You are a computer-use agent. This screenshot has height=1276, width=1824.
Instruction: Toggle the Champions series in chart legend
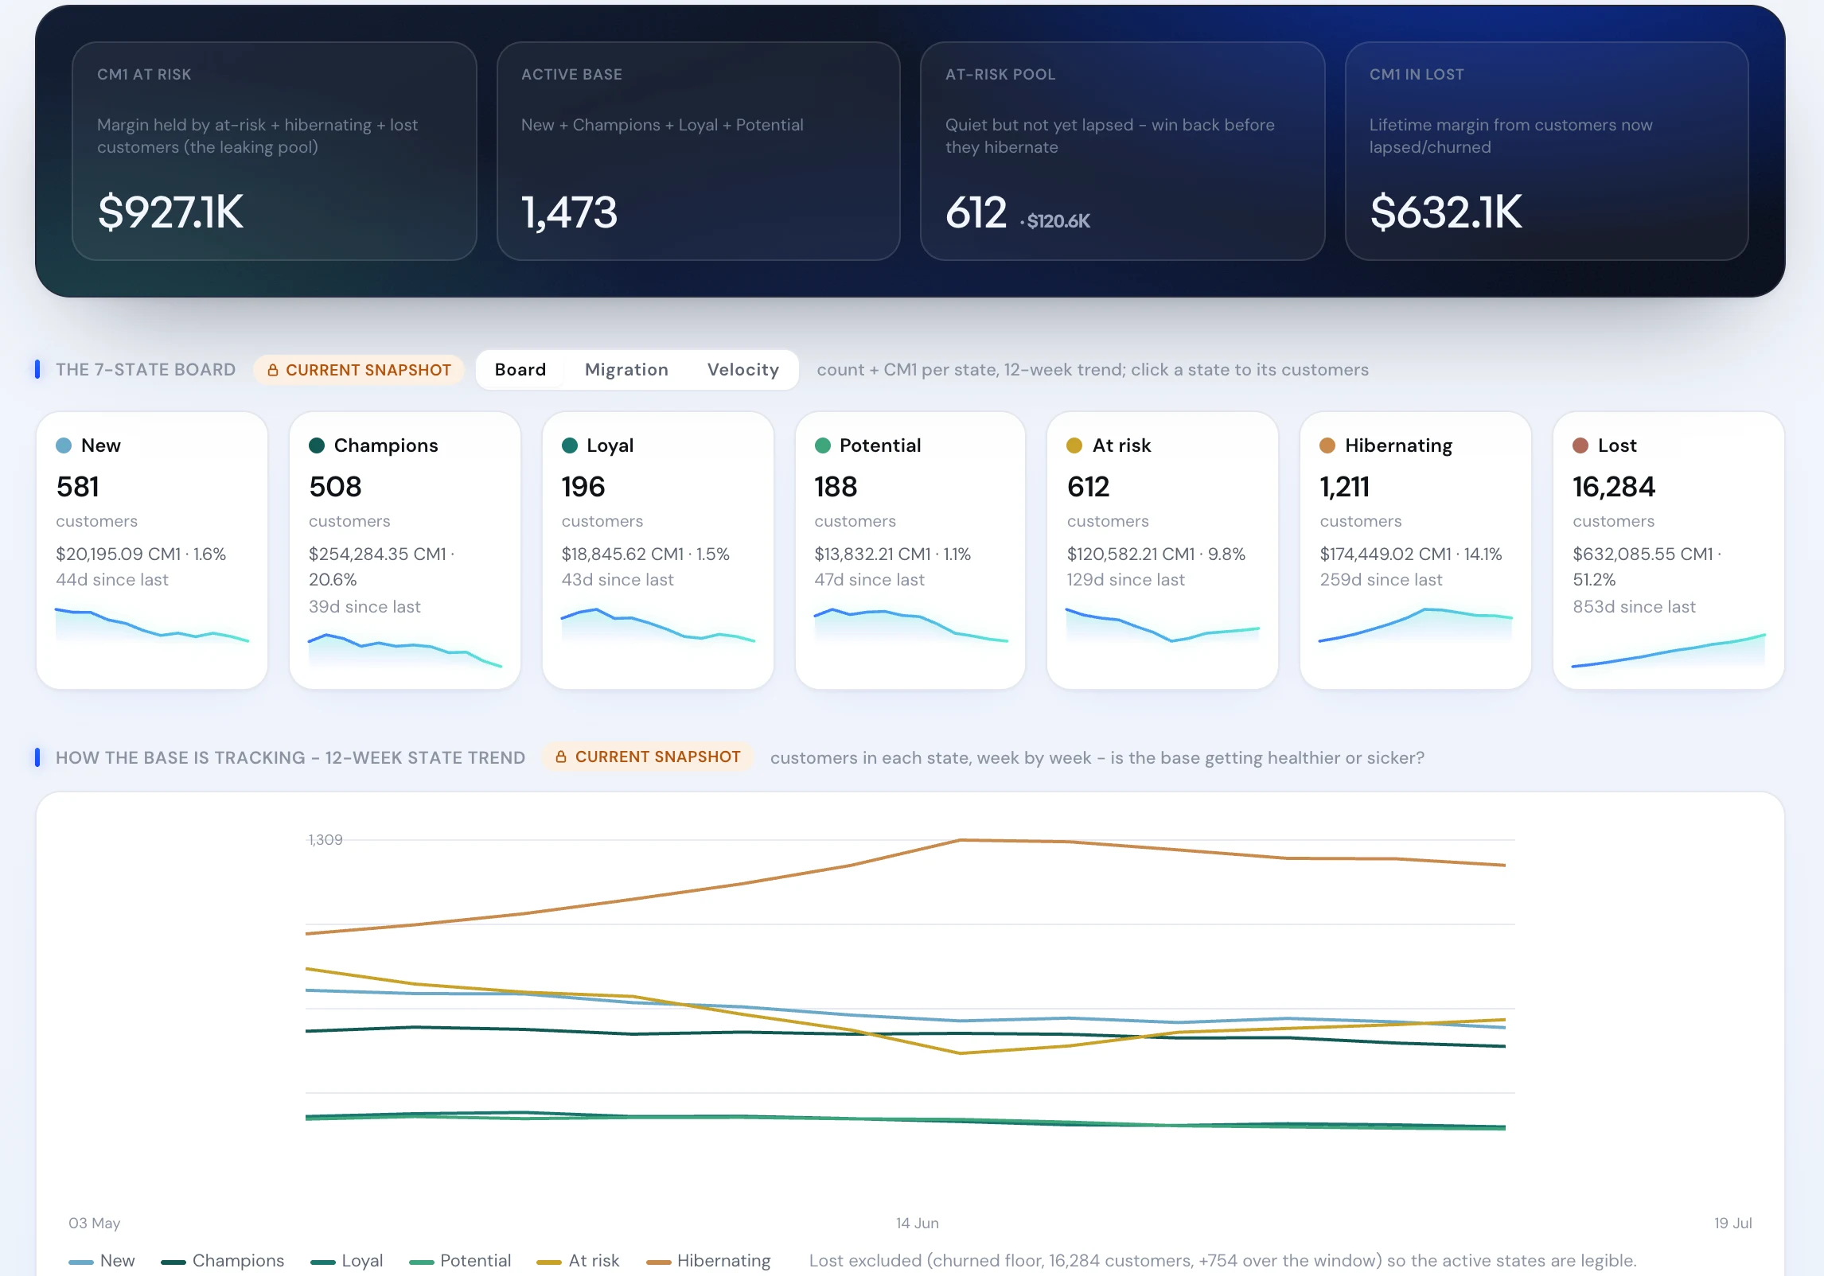coord(223,1261)
